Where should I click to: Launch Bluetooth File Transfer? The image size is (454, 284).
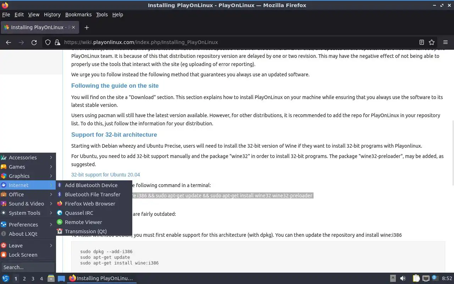(94, 194)
